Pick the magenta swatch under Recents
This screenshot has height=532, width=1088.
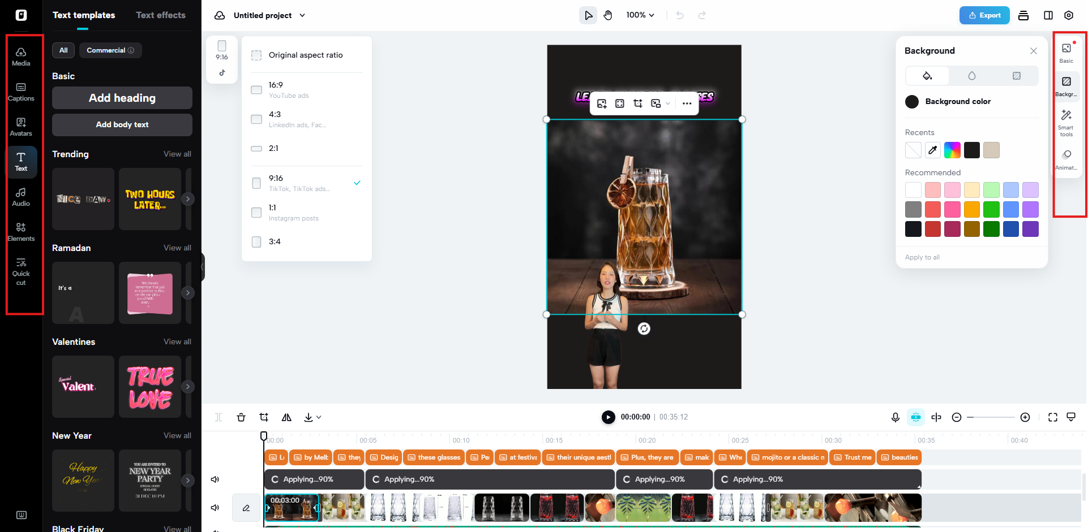pos(952,150)
